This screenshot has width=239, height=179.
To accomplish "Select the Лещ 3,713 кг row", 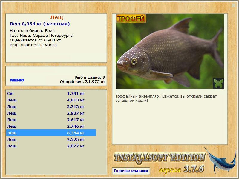I will [x=51, y=107].
